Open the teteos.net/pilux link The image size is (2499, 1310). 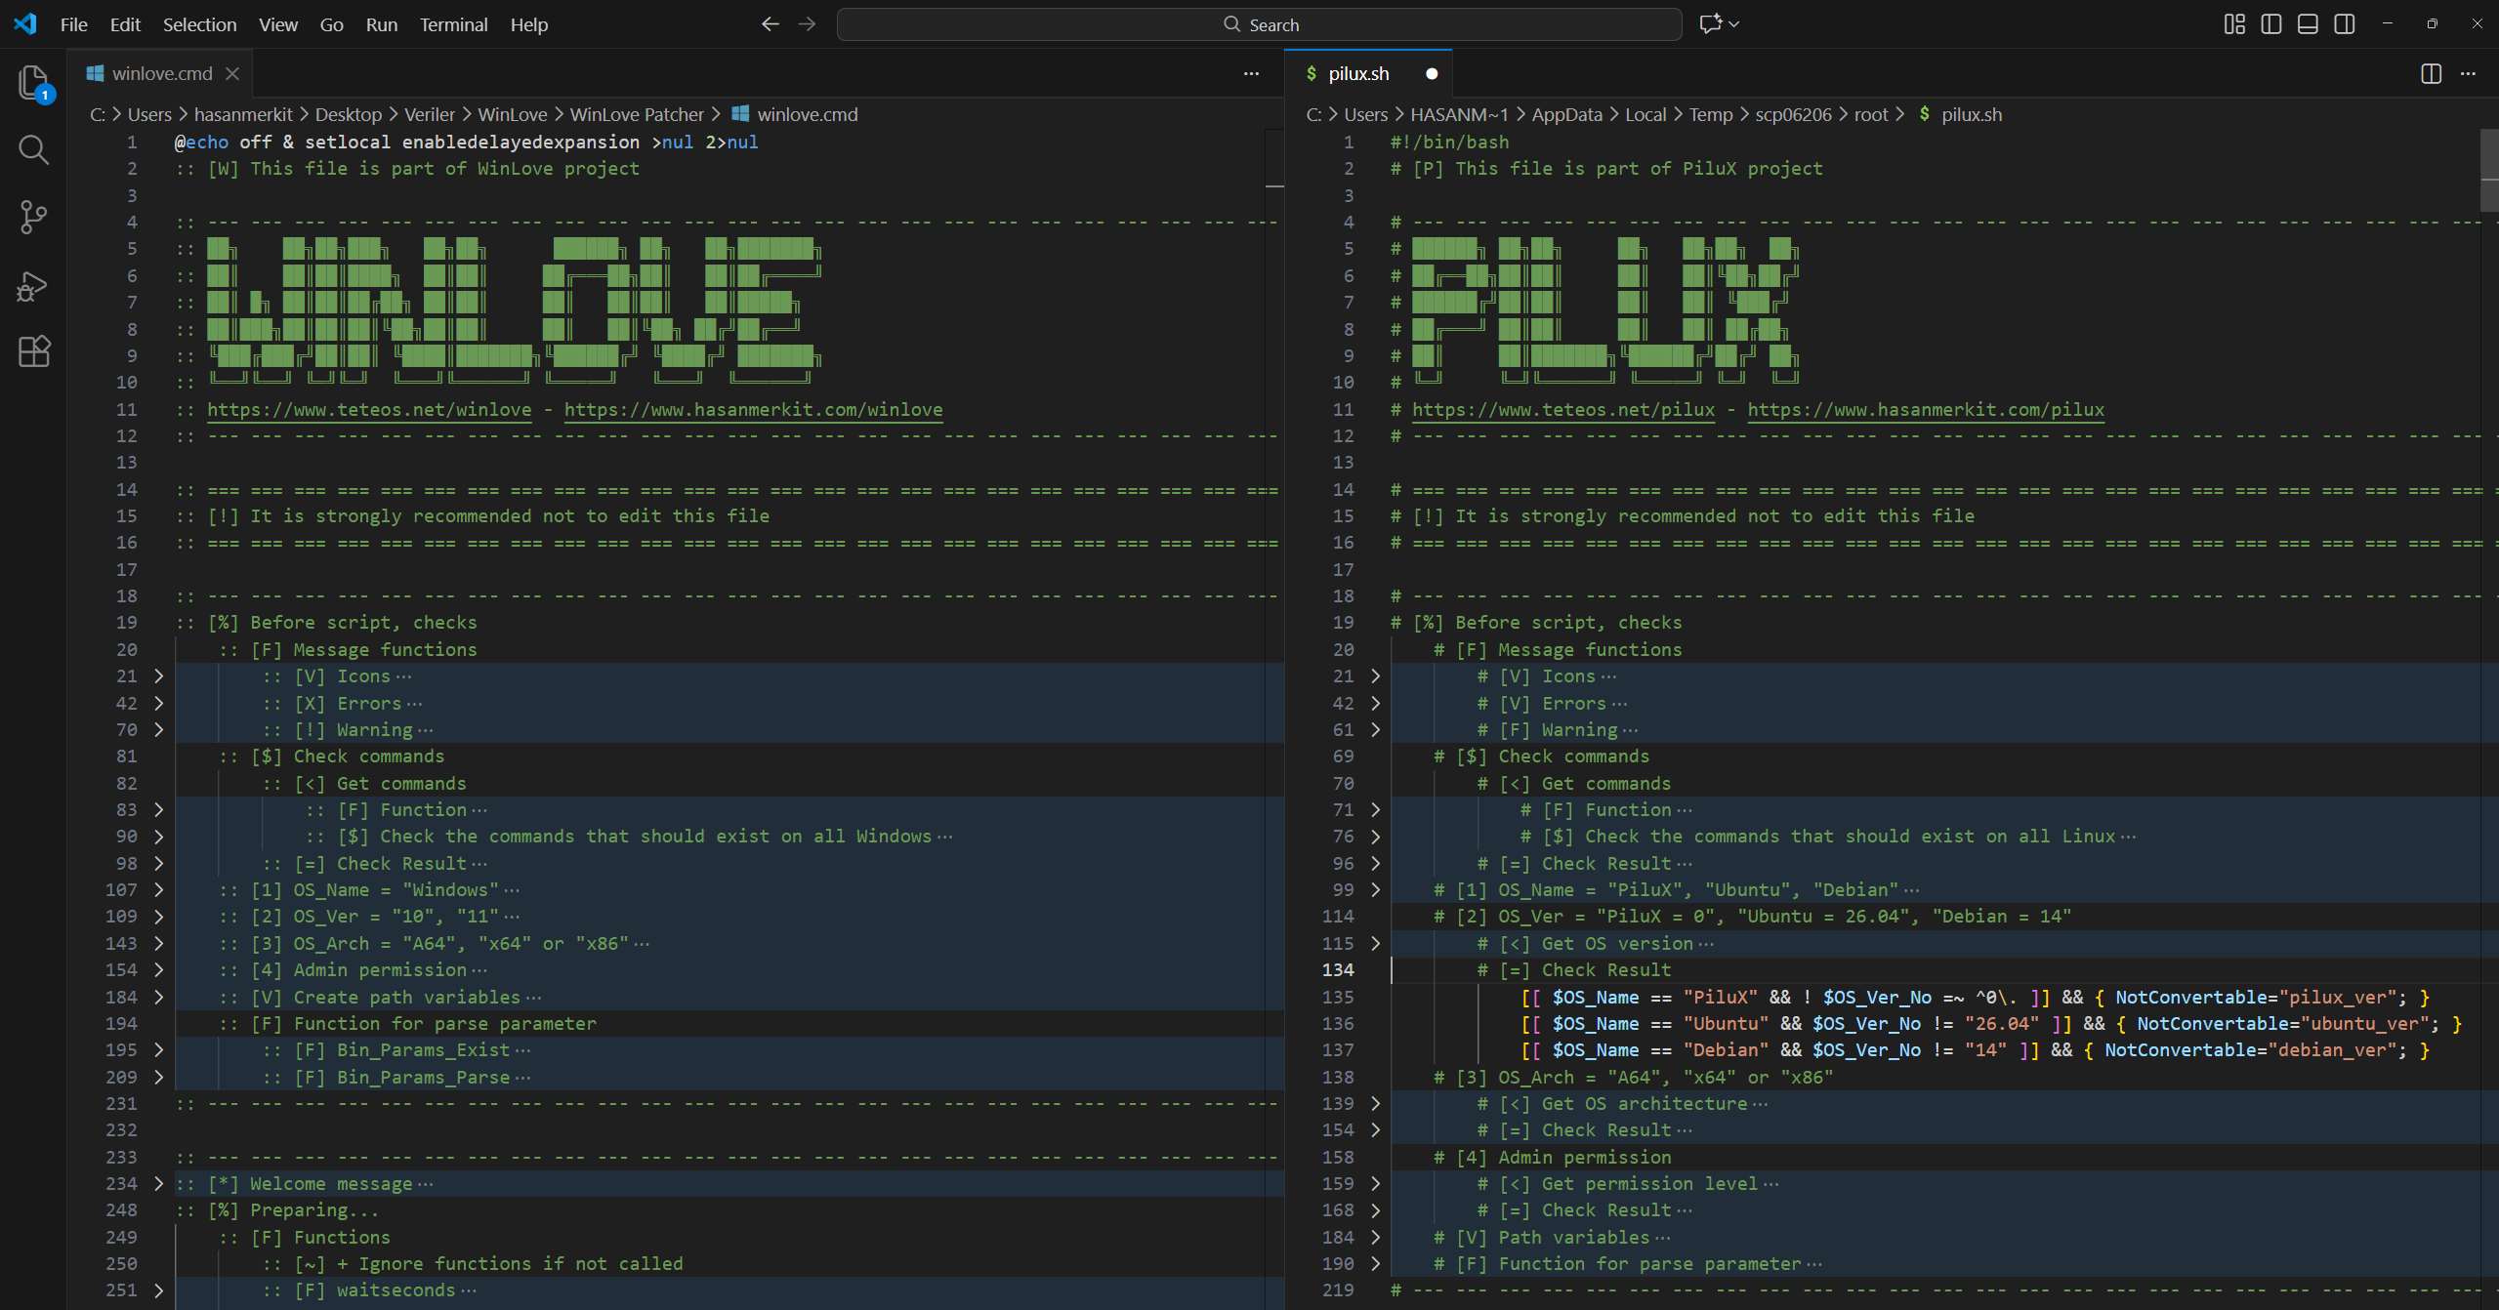tap(1563, 410)
